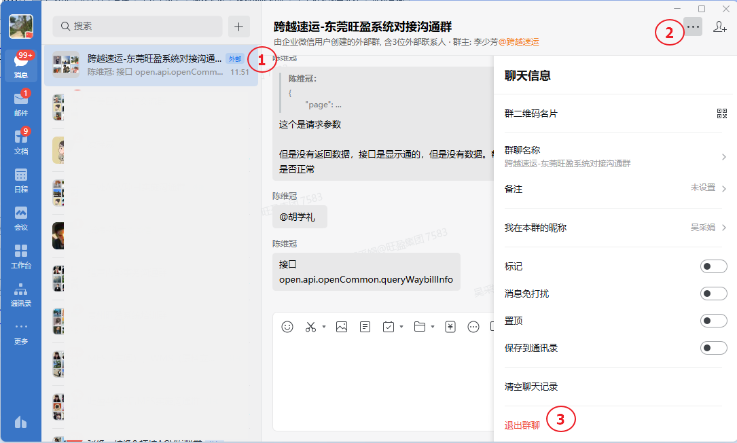The image size is (737, 443).
Task: Click the enterprise icon at sidebar bottom
Action: coord(20,422)
